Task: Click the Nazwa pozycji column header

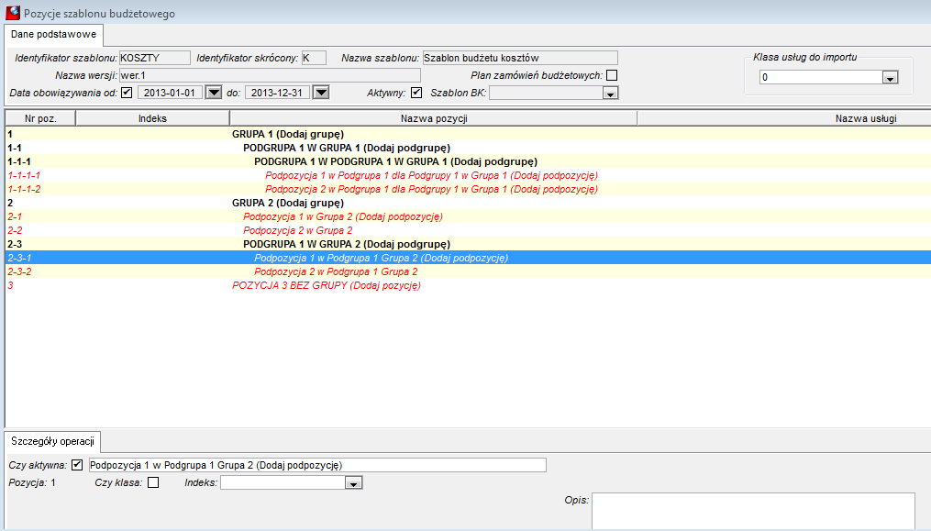Action: tap(434, 118)
